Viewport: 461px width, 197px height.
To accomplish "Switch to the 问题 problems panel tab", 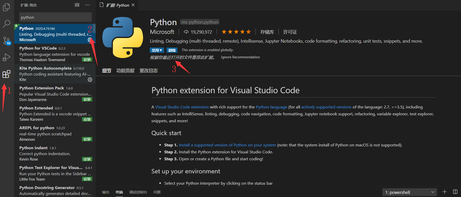I will [157, 192].
